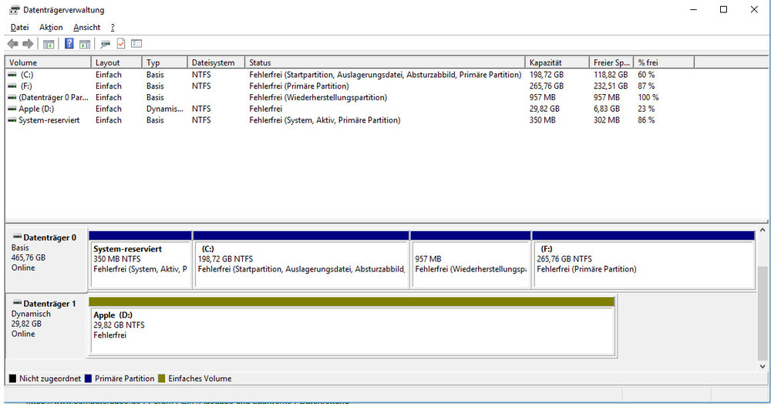
Task: Click the disk pane scrollbar up arrow
Action: tap(763, 231)
